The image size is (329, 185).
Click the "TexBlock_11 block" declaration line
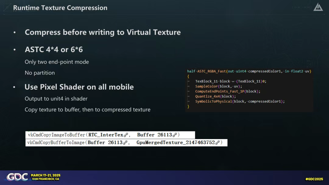[x=231, y=81]
